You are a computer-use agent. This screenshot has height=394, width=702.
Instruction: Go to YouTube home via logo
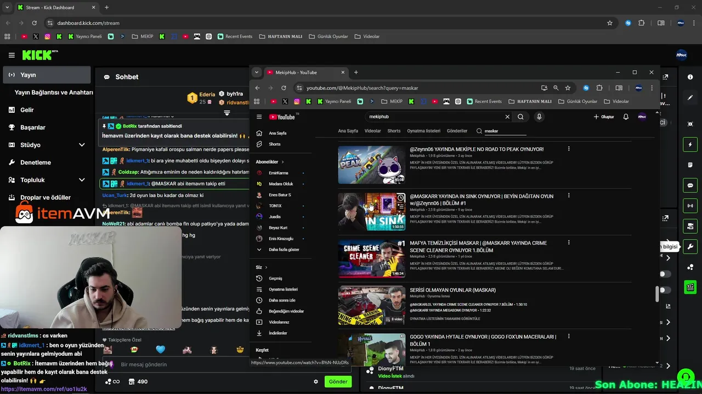point(283,117)
